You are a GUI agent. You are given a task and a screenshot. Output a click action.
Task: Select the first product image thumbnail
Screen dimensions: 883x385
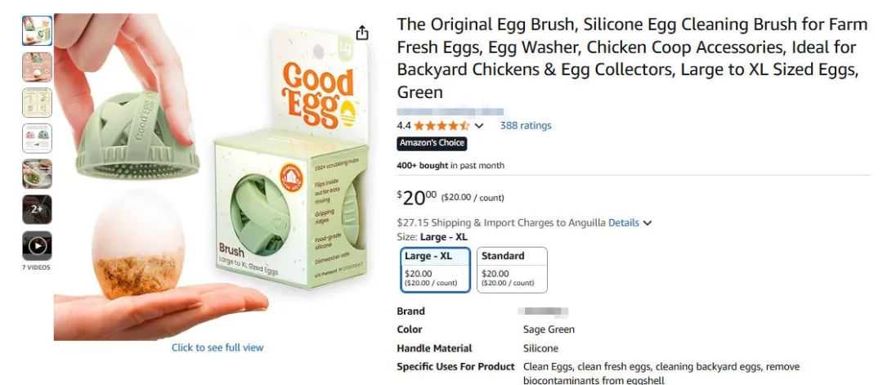[x=37, y=31]
